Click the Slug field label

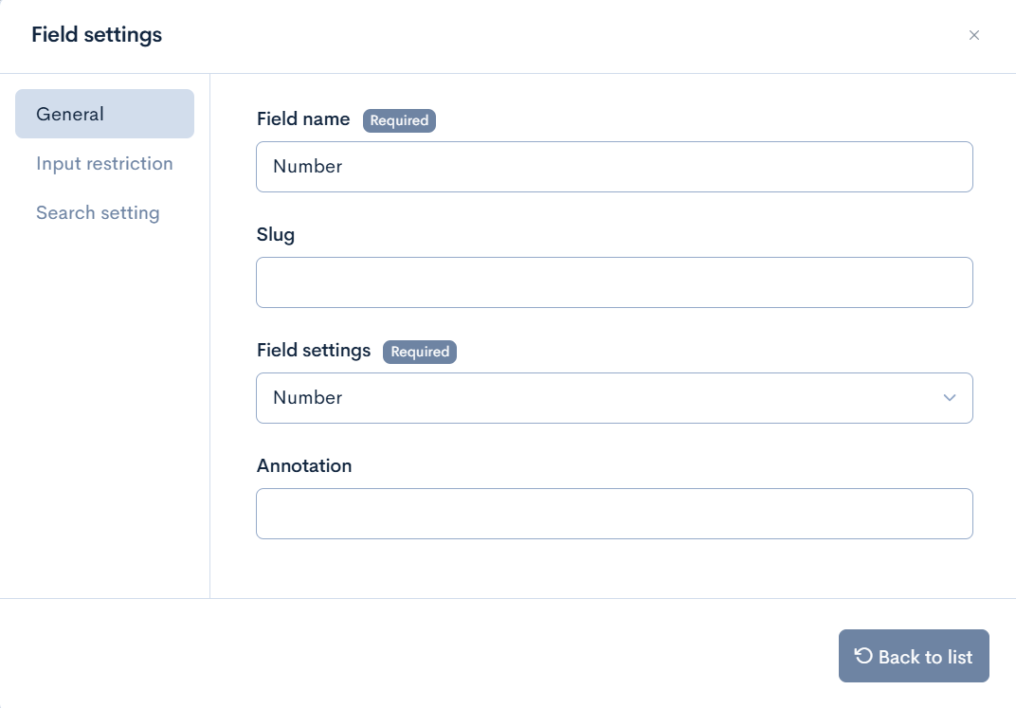point(275,234)
